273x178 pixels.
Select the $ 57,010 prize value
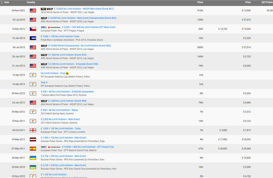[246, 19]
